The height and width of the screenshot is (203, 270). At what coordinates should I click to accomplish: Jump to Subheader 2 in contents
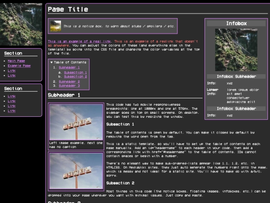[69, 82]
